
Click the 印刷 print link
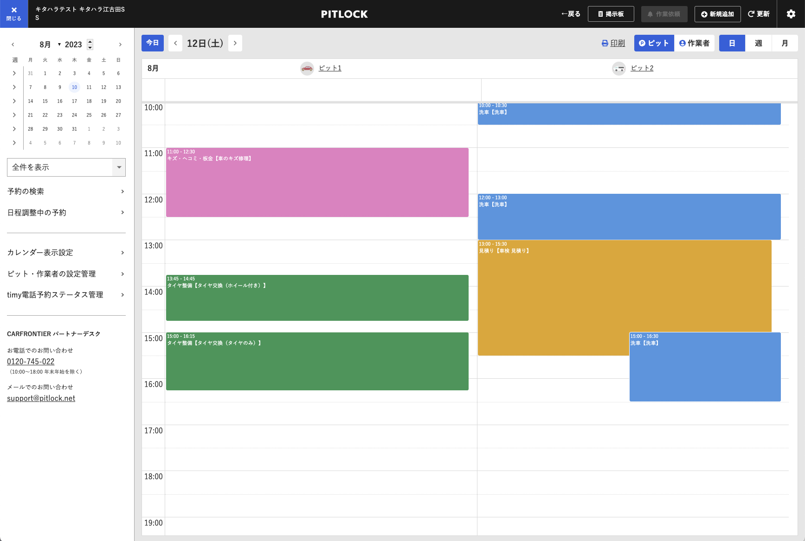(613, 43)
